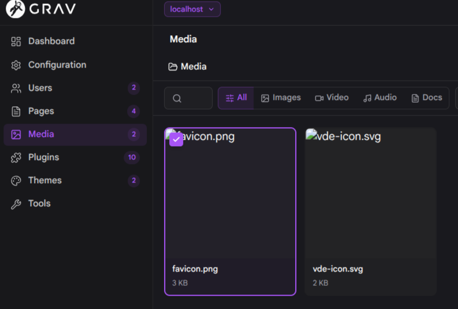Click the Tools wrench icon
The image size is (458, 309).
[x=16, y=204]
